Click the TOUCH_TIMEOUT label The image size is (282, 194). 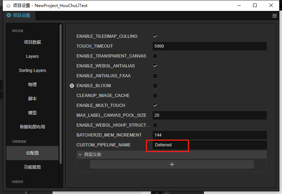(94, 46)
